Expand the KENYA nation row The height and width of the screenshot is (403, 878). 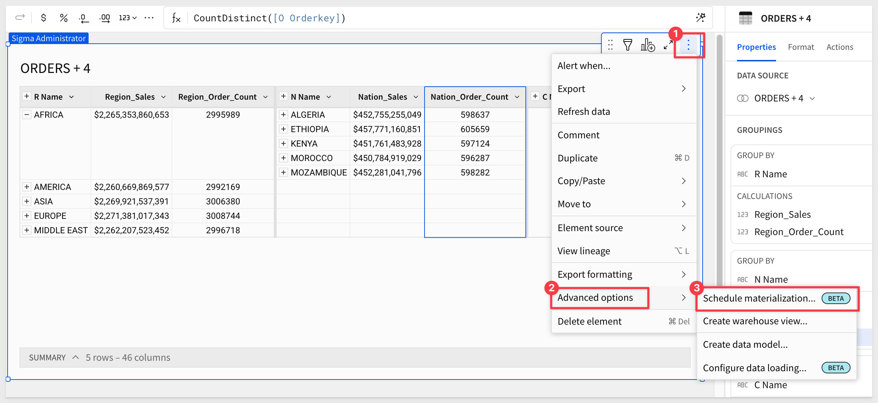pyautogui.click(x=284, y=143)
